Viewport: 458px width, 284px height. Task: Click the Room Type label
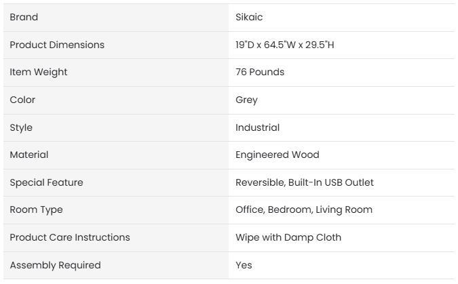coord(36,209)
